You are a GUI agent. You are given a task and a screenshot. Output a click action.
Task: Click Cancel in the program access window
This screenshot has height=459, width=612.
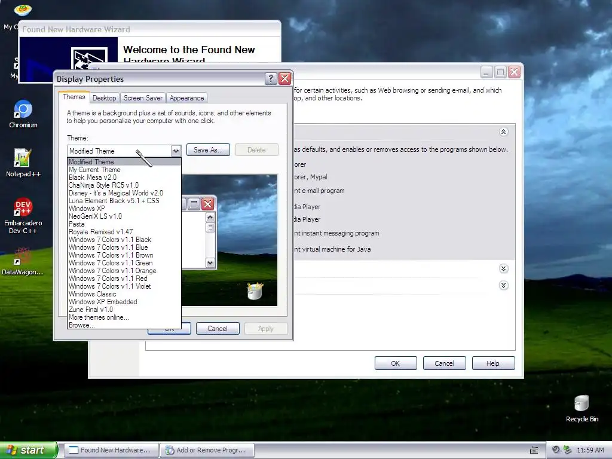tap(444, 363)
